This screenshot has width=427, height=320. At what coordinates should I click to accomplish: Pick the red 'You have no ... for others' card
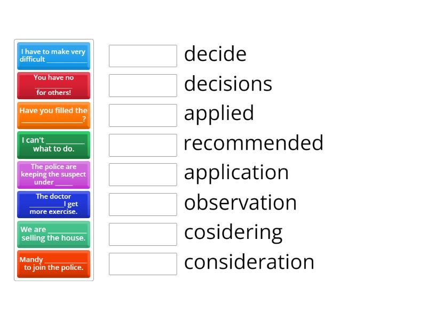54,85
